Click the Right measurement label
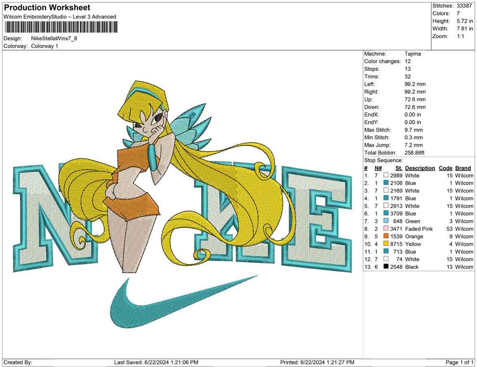The width and height of the screenshot is (477, 367). click(371, 92)
